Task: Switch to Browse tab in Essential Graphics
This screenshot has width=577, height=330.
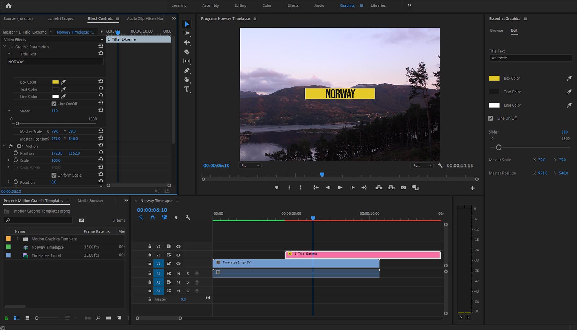Action: [x=497, y=30]
